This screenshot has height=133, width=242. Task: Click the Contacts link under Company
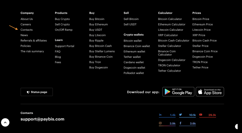coord(27,30)
